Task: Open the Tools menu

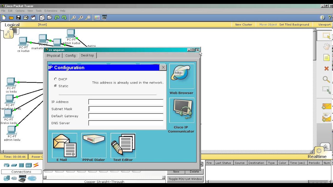Action: [x=39, y=11]
